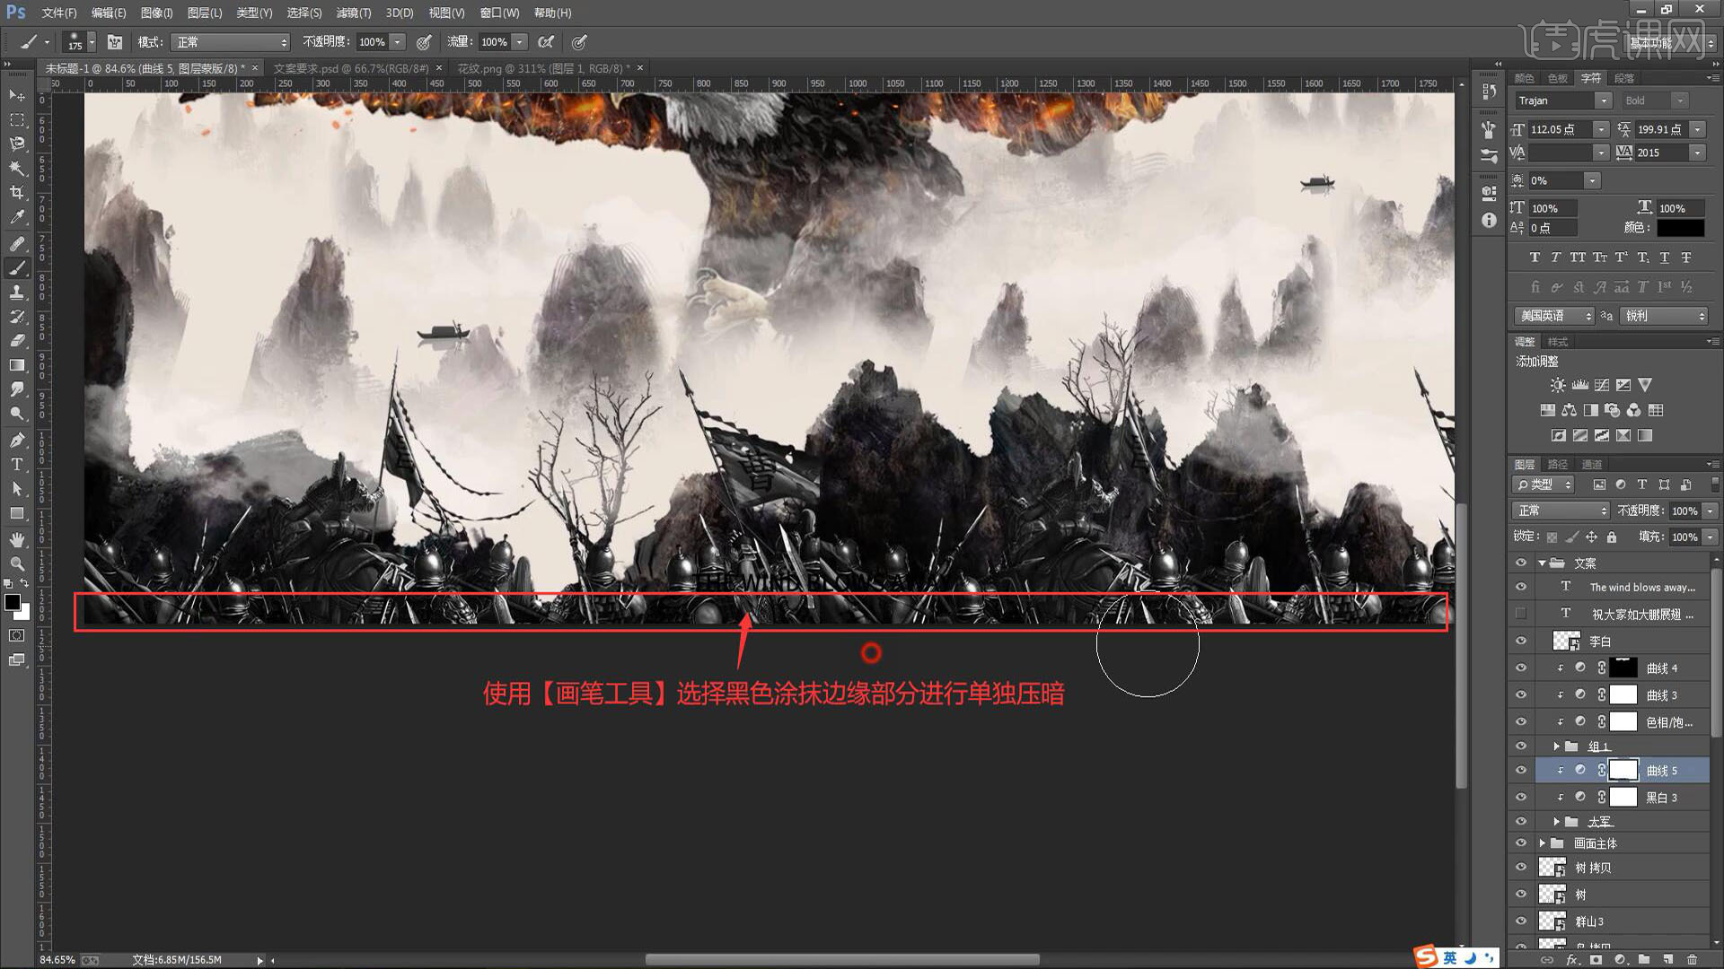Show the hidden 祝大家如大鹏展翅 text layer
The width and height of the screenshot is (1724, 969).
(1520, 614)
